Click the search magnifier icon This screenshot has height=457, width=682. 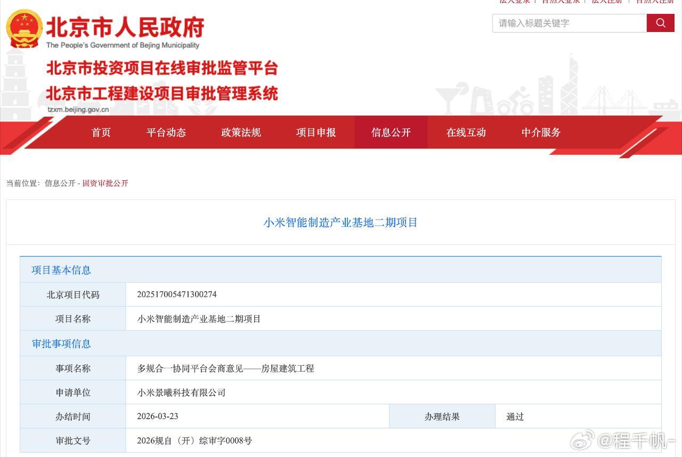tap(661, 23)
